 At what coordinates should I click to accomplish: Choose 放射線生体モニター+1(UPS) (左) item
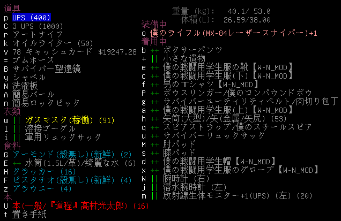coord(236,195)
